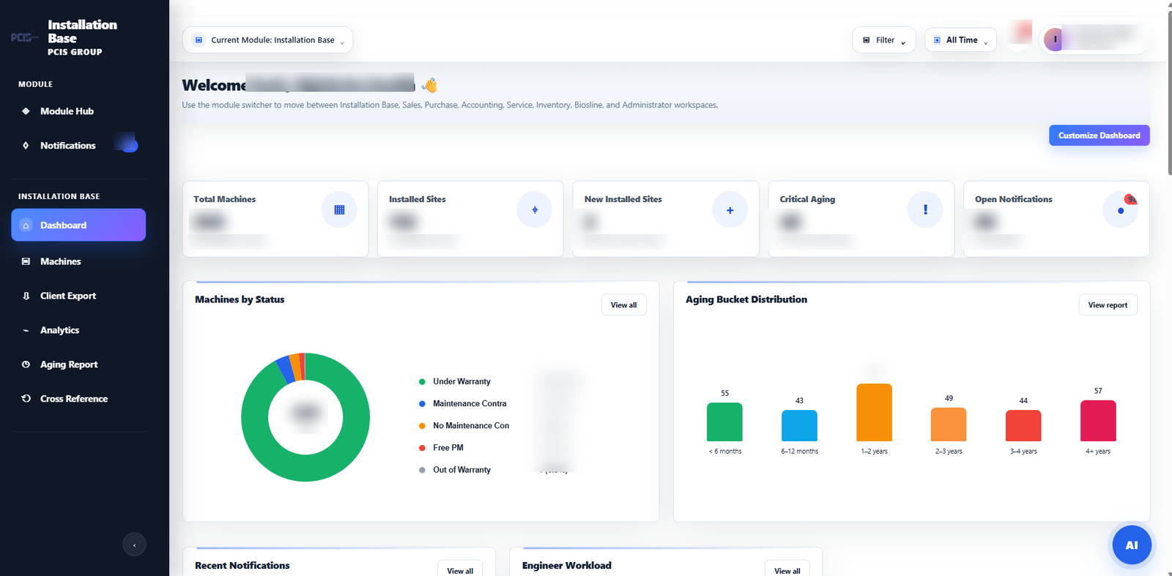Click the Critical Aging exclamation icon
Image resolution: width=1172 pixels, height=576 pixels.
[925, 210]
